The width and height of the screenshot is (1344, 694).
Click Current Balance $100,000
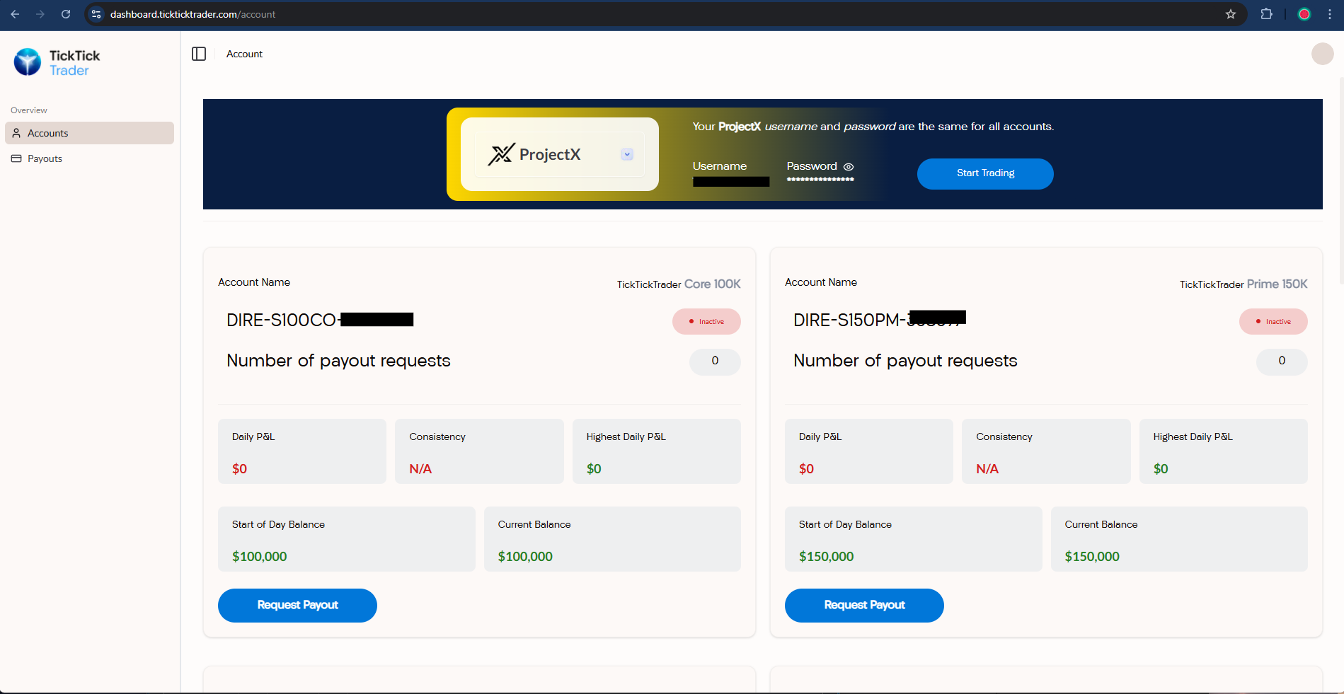coord(612,539)
